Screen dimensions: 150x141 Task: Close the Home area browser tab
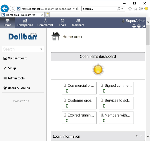click(42, 15)
